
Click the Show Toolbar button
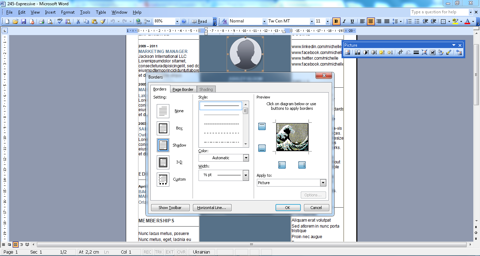(x=170, y=208)
